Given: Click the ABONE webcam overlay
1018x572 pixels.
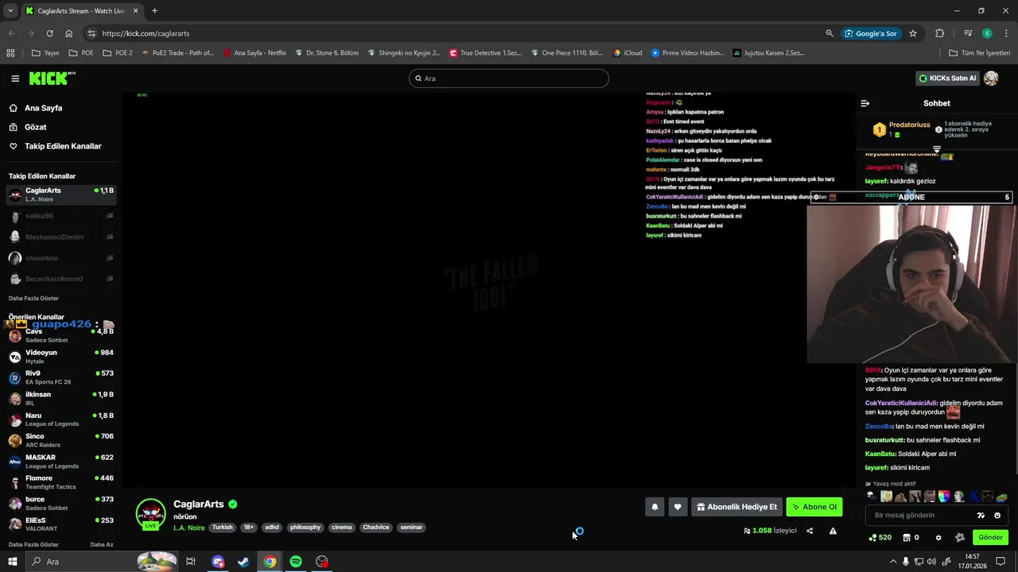Looking at the screenshot, I should coord(911,197).
